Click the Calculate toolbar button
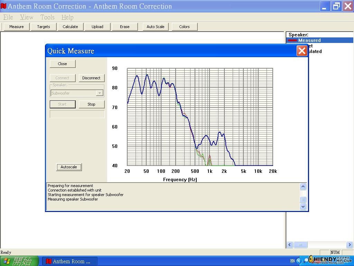This screenshot has width=354, height=266. point(70,27)
